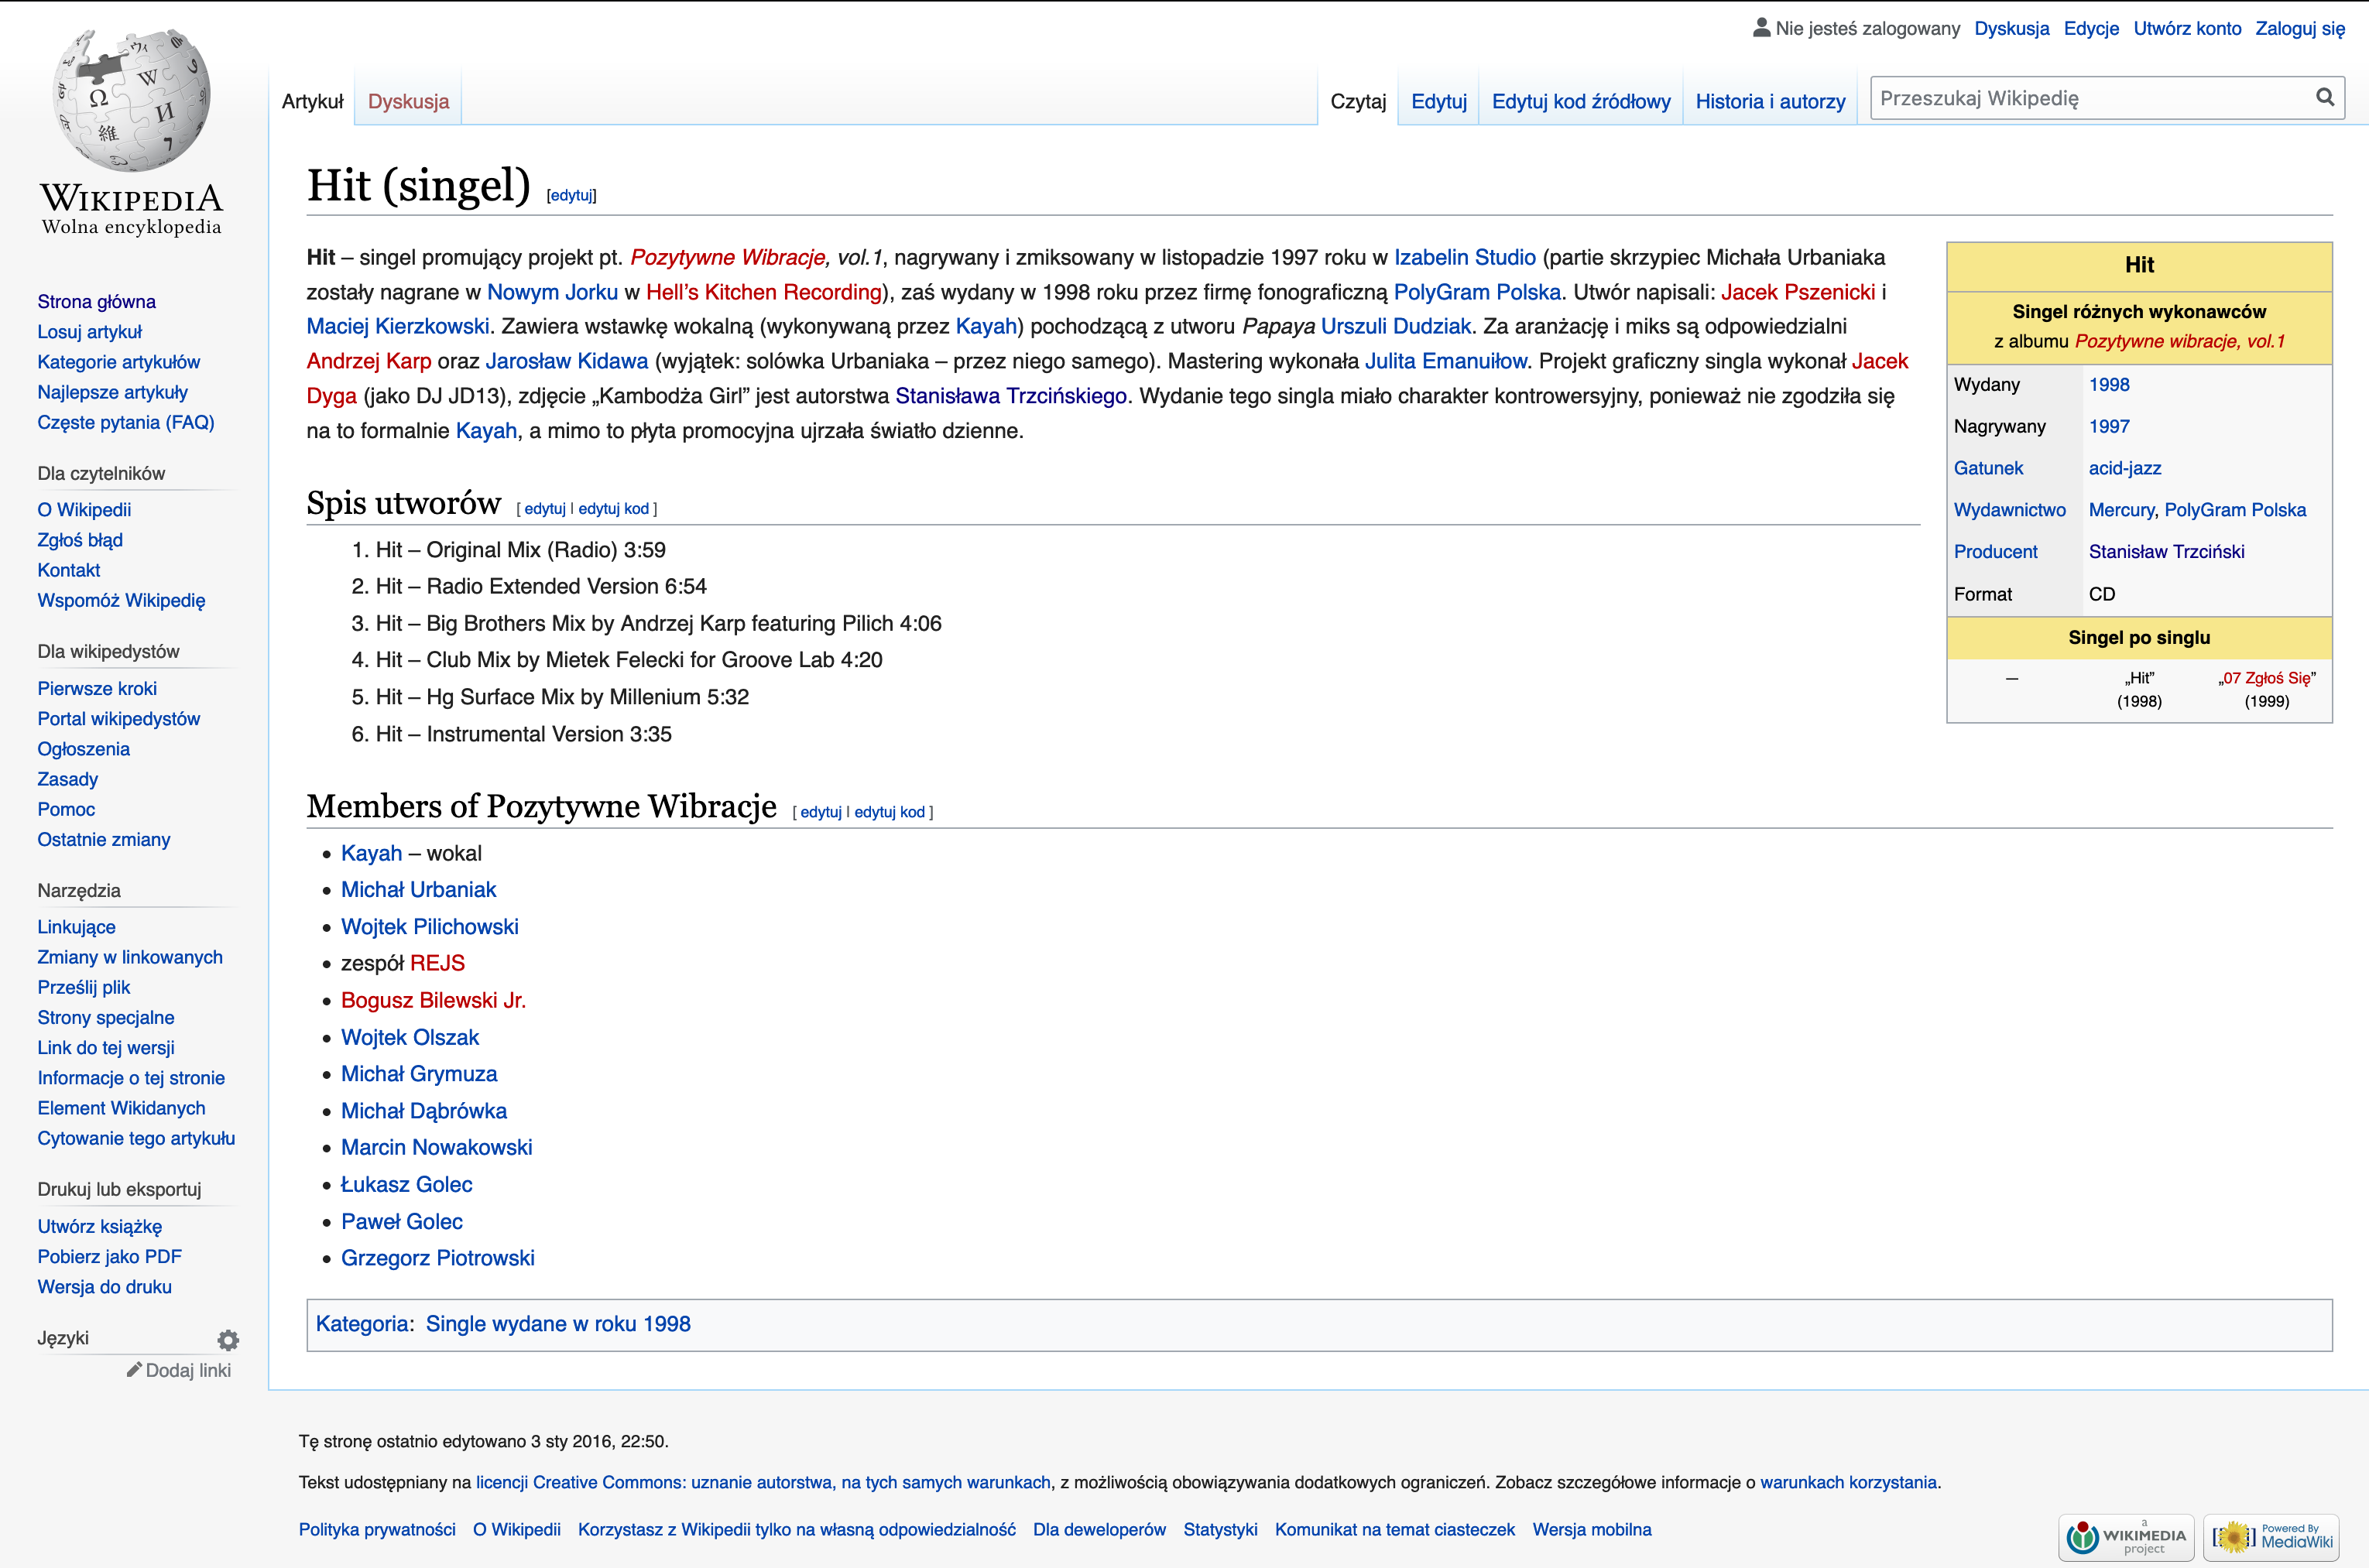Image resolution: width=2369 pixels, height=1568 pixels.
Task: Click edytuj for Members of Pozytywne Wibracje
Action: (821, 812)
